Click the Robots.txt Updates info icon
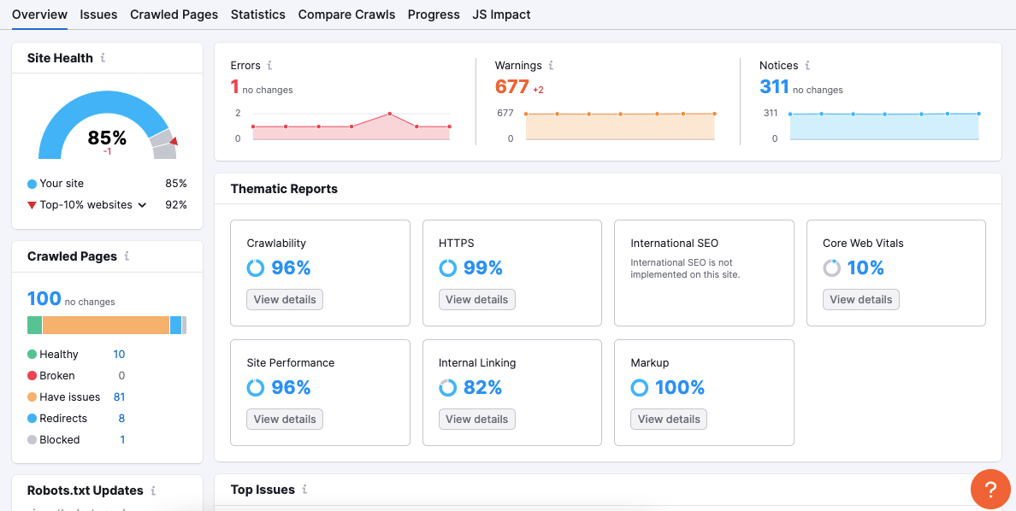1016x511 pixels. point(153,490)
